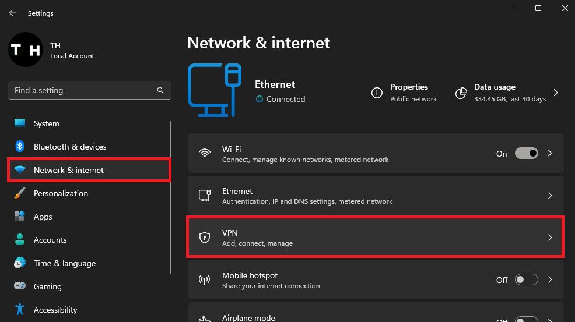Select System in the sidebar
Image resolution: width=575 pixels, height=322 pixels.
click(x=47, y=123)
